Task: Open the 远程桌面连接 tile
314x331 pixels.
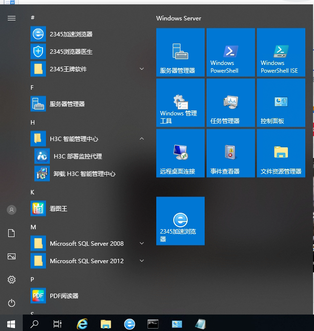Action: (x=180, y=153)
